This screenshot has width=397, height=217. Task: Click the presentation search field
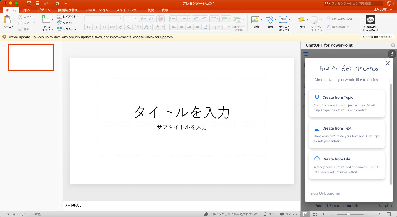(x=353, y=3)
